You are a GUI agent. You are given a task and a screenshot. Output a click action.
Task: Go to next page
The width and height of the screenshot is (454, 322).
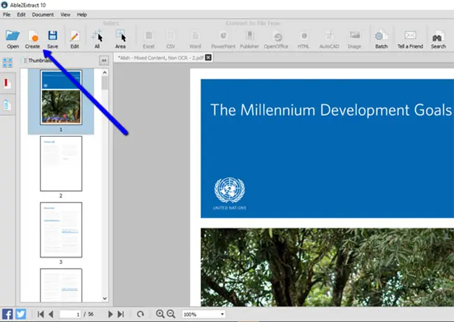pos(110,314)
